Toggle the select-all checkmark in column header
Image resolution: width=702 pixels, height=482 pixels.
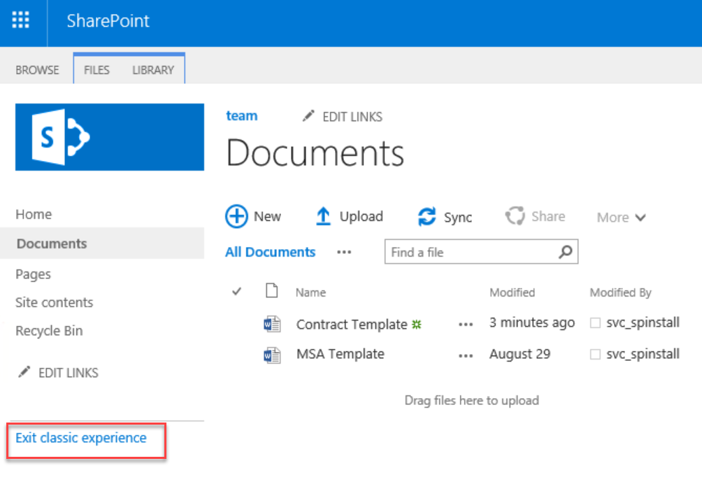tap(237, 291)
